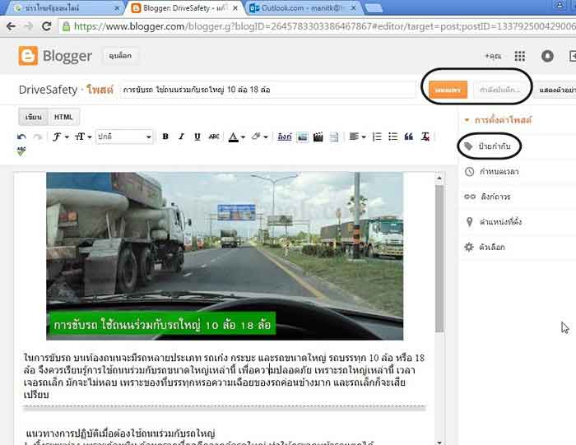576x445 pixels.
Task: Select the truck road image in post
Action: pyautogui.click(x=225, y=256)
